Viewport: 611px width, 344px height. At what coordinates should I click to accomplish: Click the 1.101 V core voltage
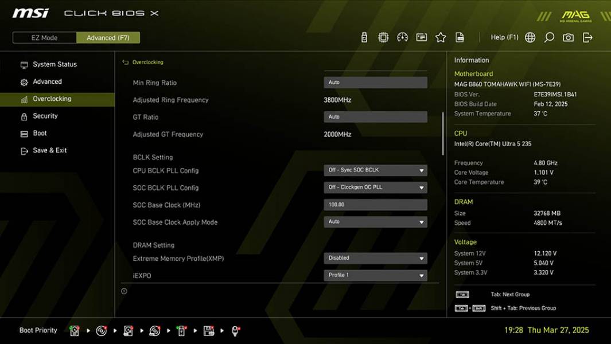[543, 173]
